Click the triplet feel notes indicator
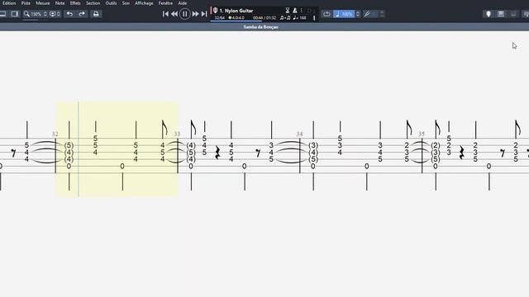Viewport: 529px width, 297px height. pos(285,18)
